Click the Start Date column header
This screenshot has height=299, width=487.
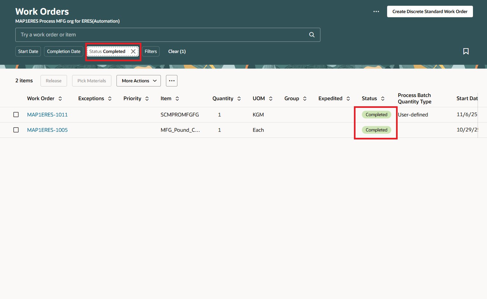point(467,99)
